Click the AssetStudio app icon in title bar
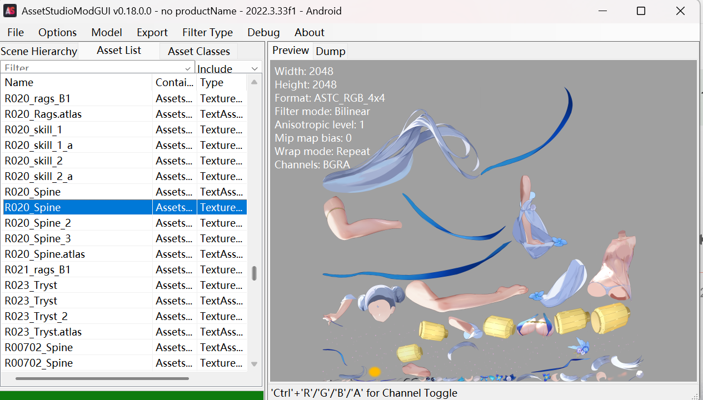This screenshot has width=703, height=400. (10, 11)
